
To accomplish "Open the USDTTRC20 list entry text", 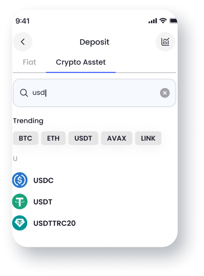I will click(x=54, y=223).
